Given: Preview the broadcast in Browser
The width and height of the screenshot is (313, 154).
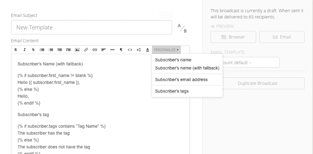Looking at the screenshot, I should click(x=233, y=37).
